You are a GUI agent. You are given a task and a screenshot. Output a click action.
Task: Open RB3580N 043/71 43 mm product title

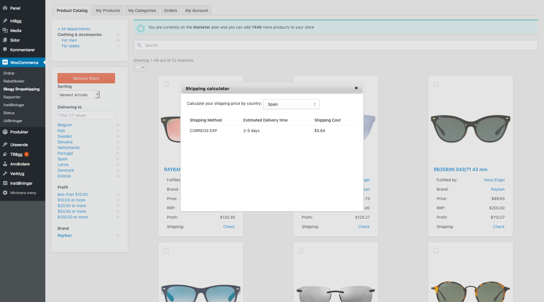pyautogui.click(x=460, y=169)
